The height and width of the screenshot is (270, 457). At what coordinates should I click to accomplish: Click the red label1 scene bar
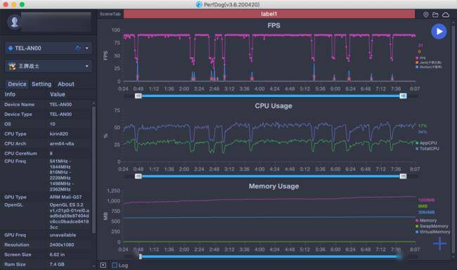coord(269,13)
